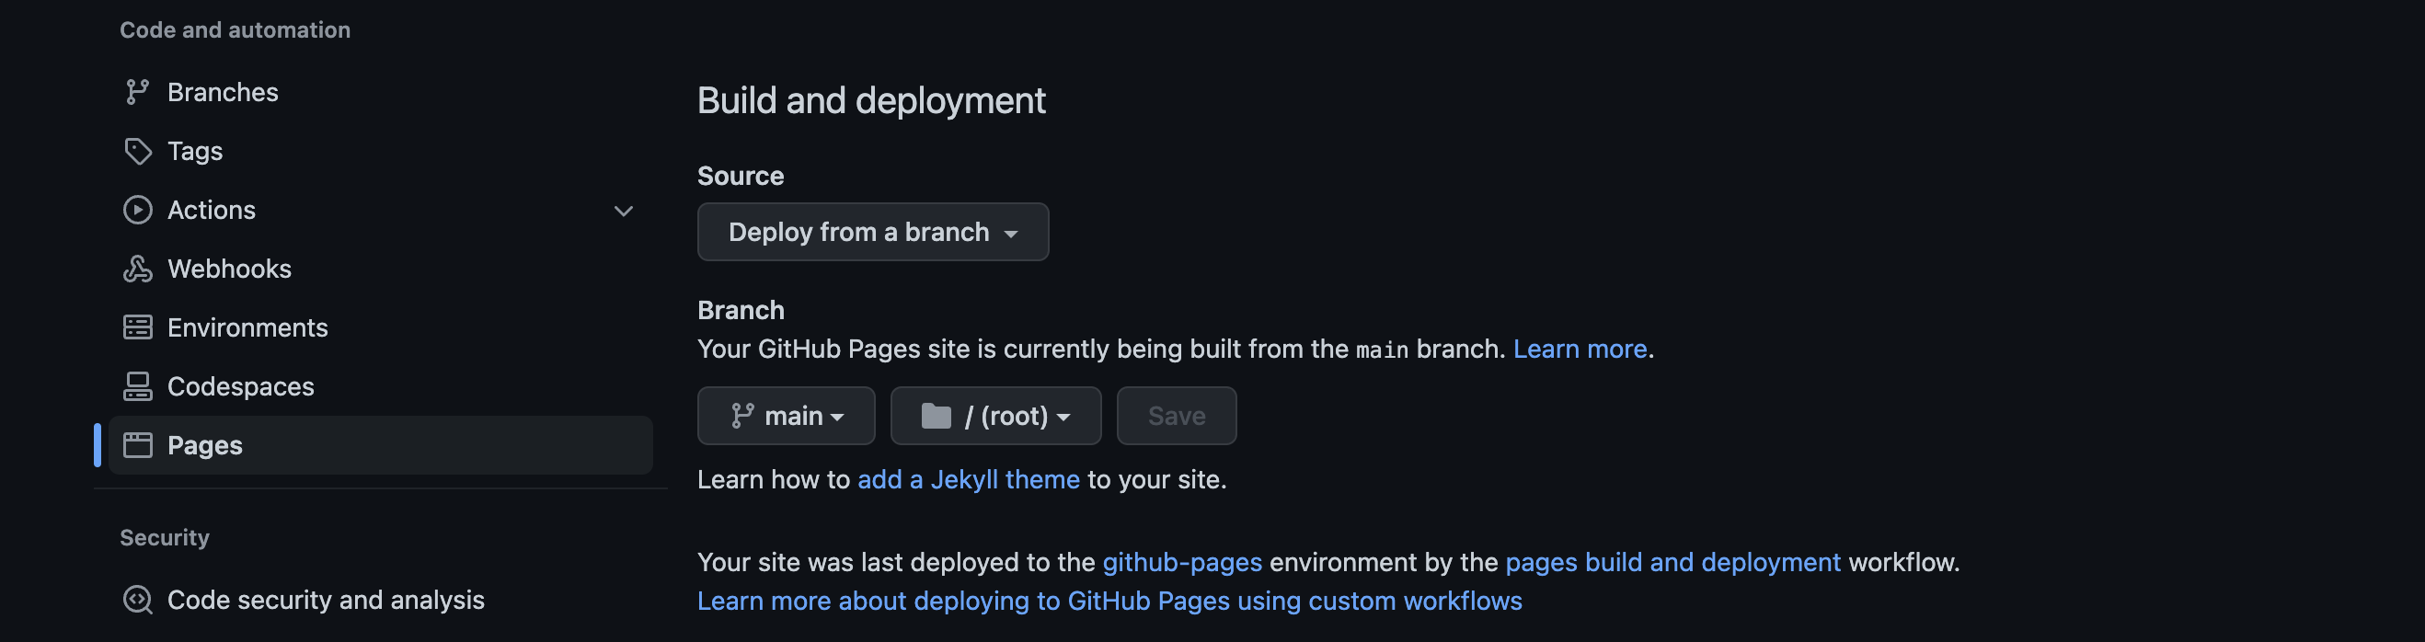
Task: Click the Codespaces computer icon
Action: (137, 387)
